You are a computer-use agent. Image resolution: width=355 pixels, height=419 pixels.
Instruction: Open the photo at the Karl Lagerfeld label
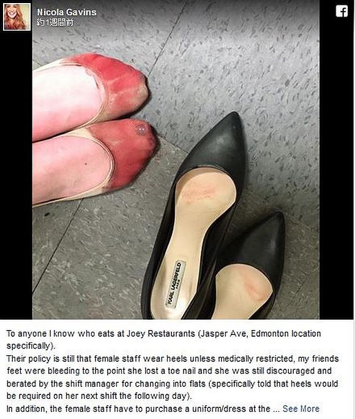coord(175,284)
